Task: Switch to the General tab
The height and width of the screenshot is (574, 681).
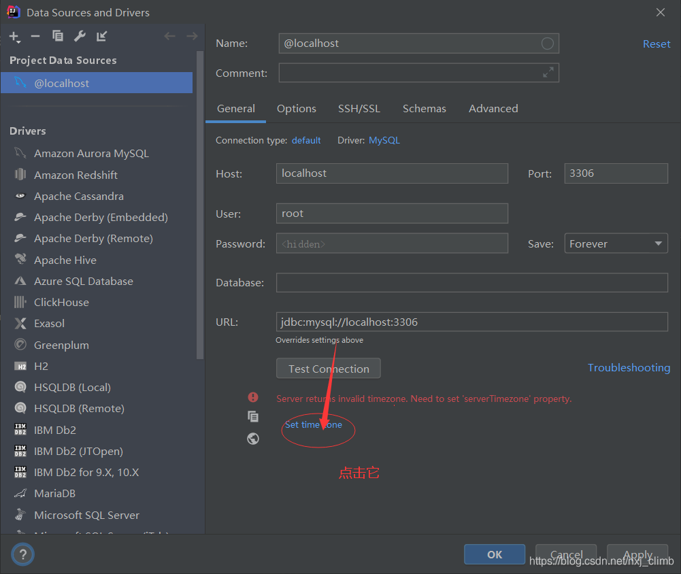Action: (236, 109)
